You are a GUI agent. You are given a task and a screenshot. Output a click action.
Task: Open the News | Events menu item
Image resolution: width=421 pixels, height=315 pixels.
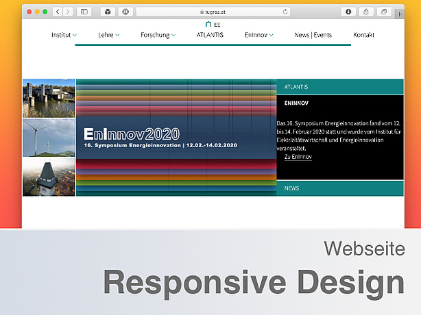coord(313,35)
